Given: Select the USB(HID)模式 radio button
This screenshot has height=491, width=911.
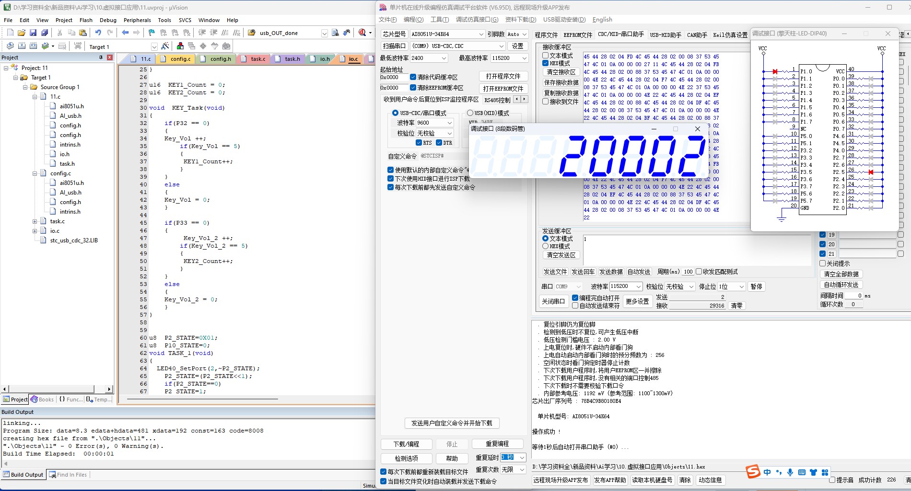Looking at the screenshot, I should tap(470, 113).
